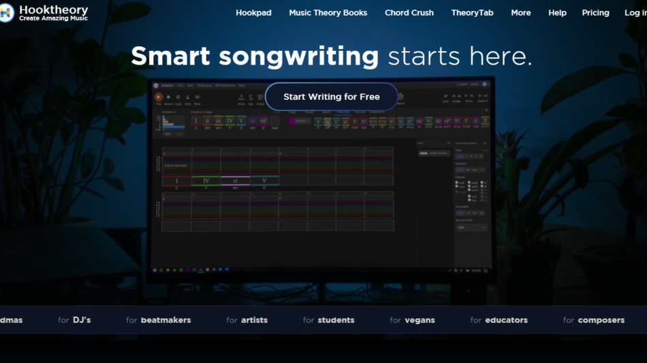Open the Chord Crush page
The image size is (647, 363).
[409, 13]
